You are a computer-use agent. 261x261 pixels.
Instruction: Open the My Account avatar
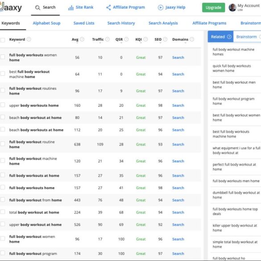[x=232, y=8]
